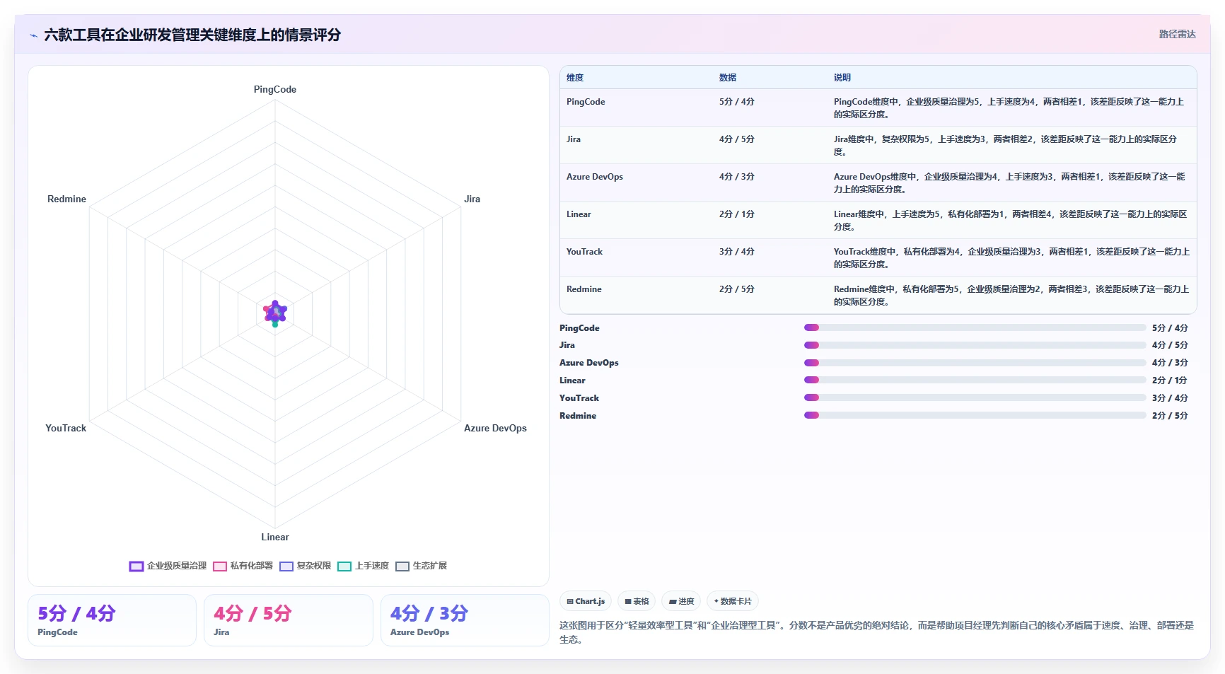Click the 4分 / 3分 cell in table Azure DevOps row

(737, 177)
